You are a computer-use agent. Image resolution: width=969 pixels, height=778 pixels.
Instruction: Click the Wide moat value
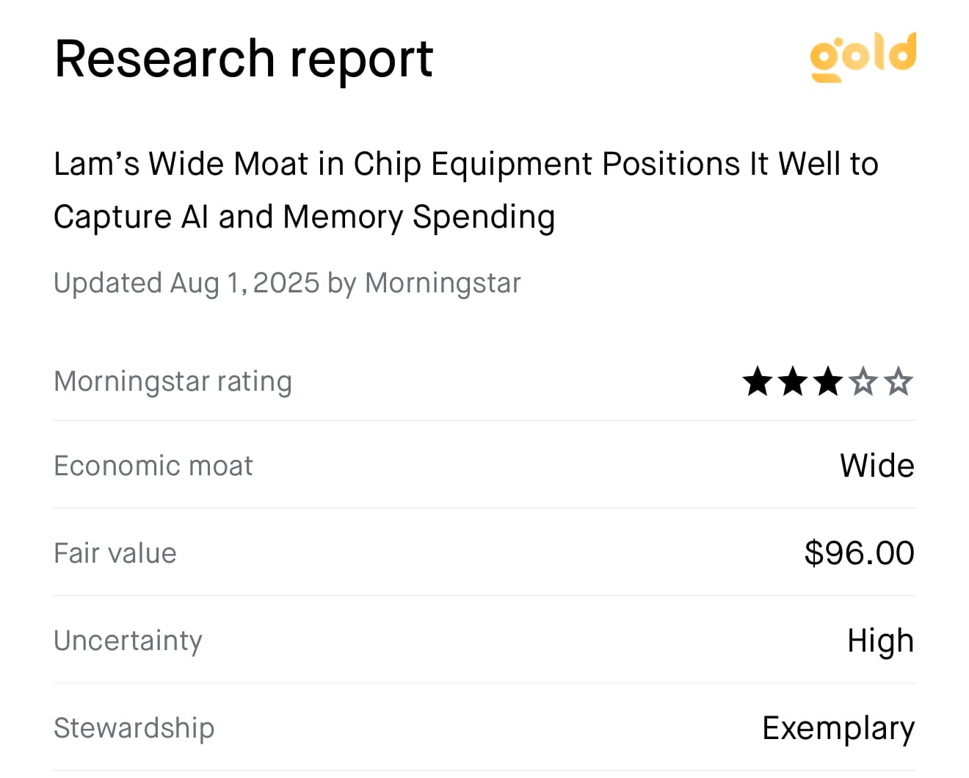coord(877,466)
